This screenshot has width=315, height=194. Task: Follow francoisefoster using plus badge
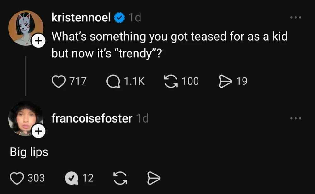click(38, 132)
